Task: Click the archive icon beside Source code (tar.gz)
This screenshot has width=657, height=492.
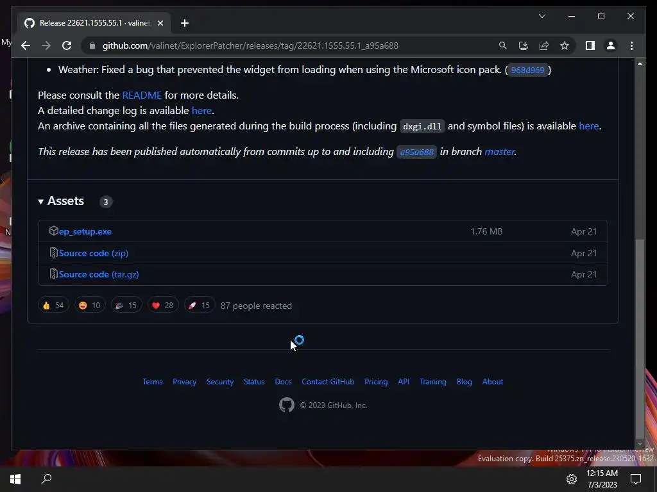Action: click(x=54, y=274)
